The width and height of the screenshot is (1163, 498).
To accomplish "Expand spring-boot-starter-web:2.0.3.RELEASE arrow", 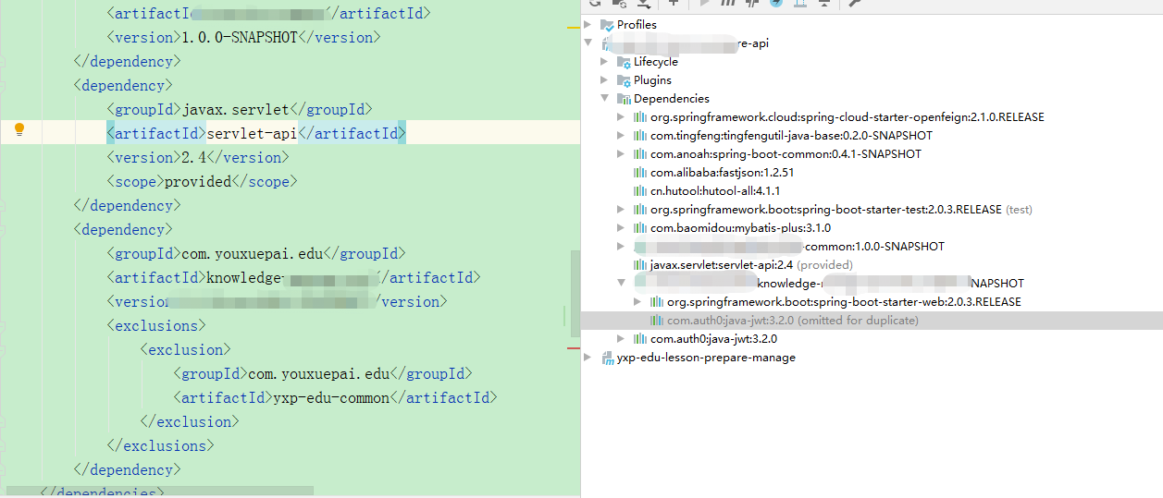I will (x=638, y=302).
